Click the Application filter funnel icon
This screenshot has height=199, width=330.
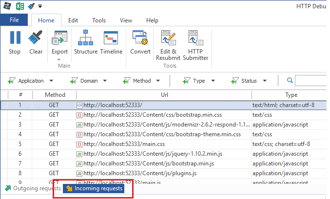pos(12,80)
